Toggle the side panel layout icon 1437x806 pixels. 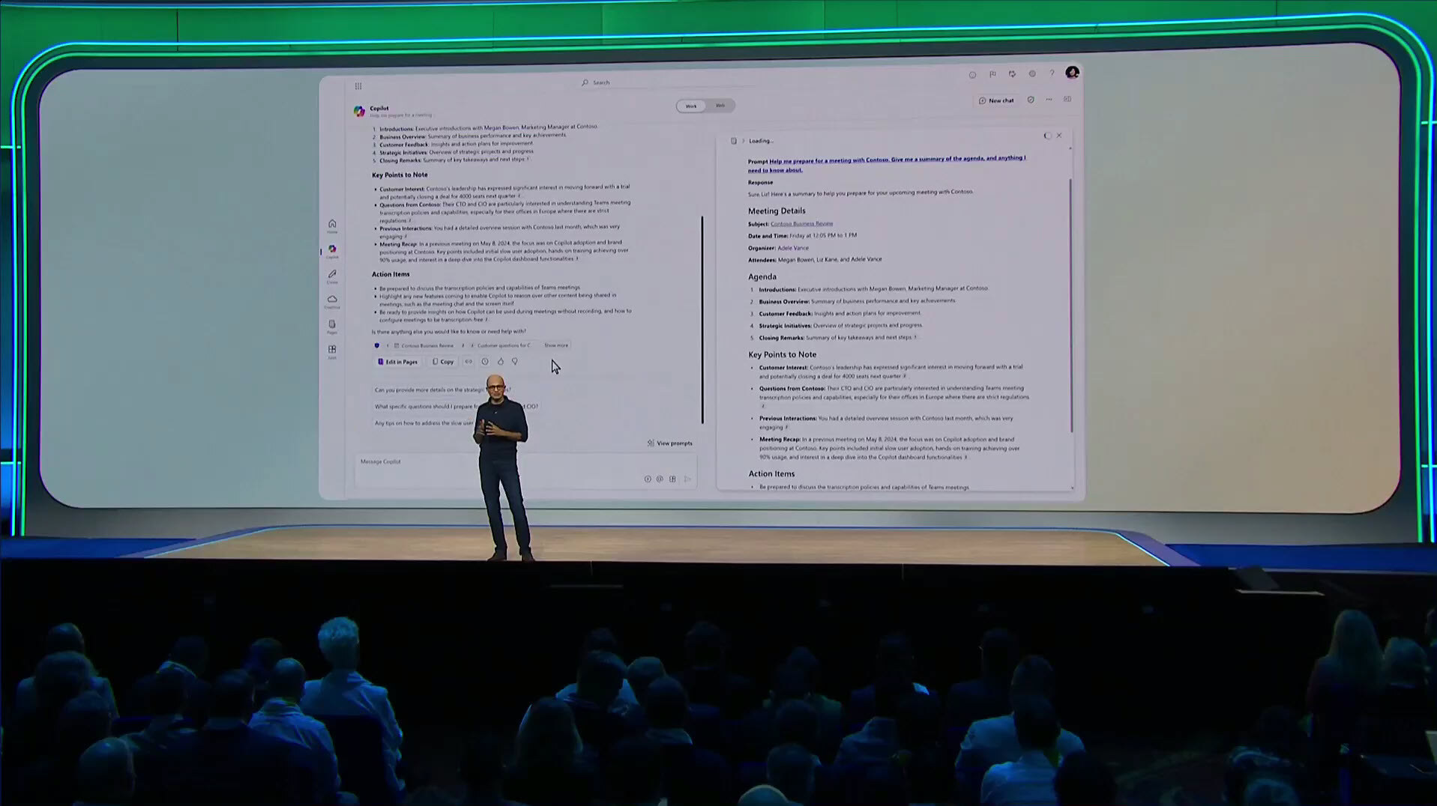click(x=1067, y=100)
